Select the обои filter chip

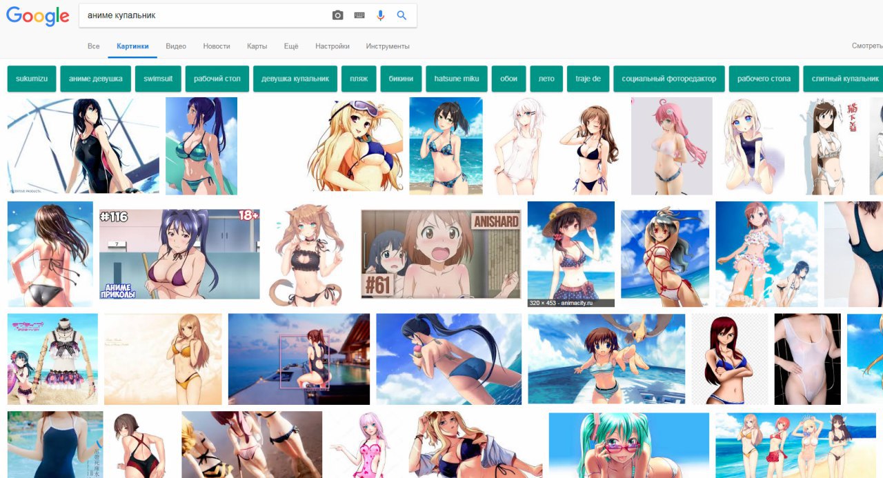(x=509, y=79)
